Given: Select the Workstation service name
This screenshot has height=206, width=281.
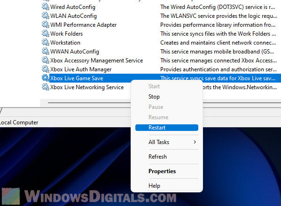Looking at the screenshot, I should coord(65,43).
